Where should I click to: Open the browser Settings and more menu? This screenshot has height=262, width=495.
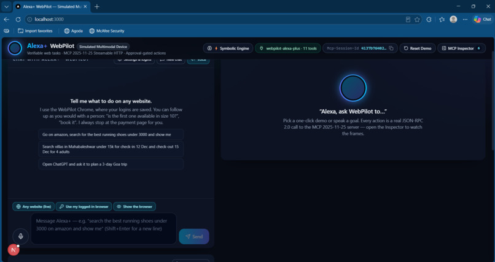(x=465, y=19)
